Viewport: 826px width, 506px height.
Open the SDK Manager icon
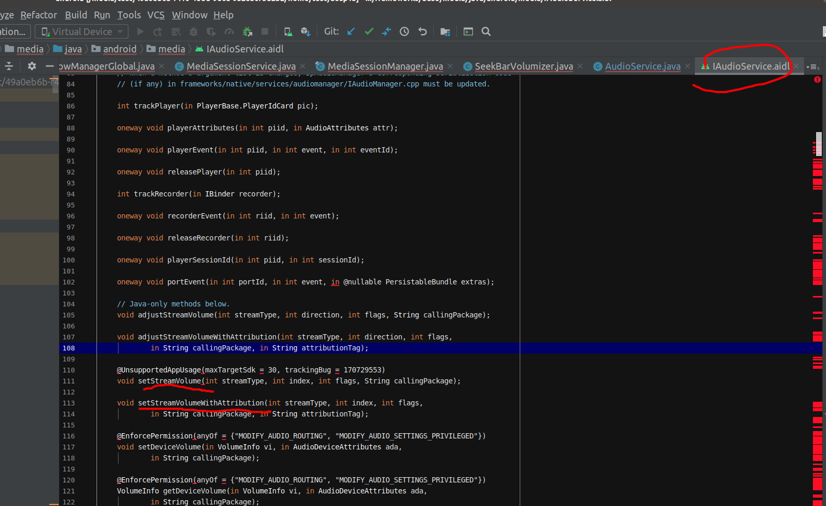tap(305, 31)
